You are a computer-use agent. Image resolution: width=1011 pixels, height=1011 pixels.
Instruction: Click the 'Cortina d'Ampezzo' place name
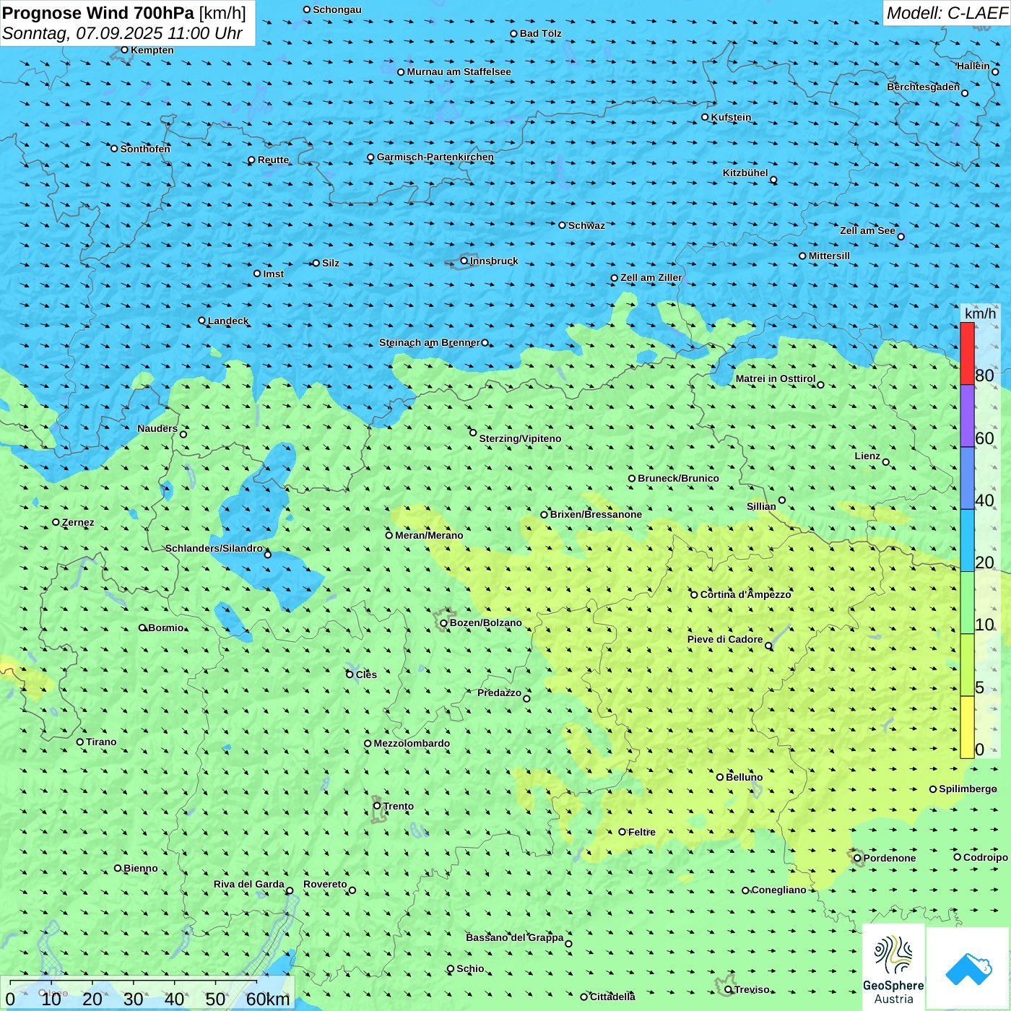(746, 594)
